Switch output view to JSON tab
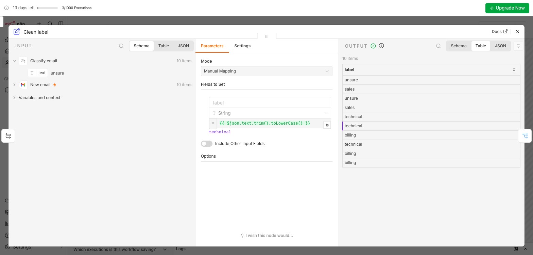 point(500,46)
